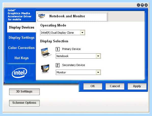Apply the display changes
Screen dimensions: 152x116
click(x=137, y=86)
